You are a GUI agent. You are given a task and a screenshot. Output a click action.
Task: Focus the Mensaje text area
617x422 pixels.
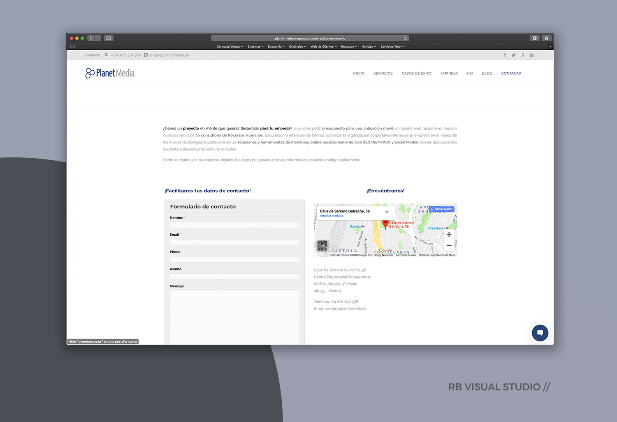234,316
